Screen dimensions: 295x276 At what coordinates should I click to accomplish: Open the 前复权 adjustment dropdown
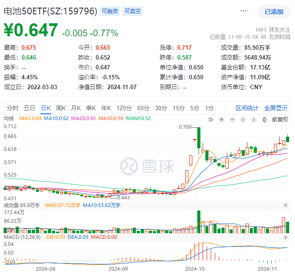click(280, 120)
